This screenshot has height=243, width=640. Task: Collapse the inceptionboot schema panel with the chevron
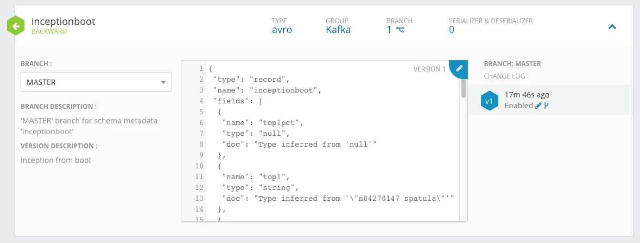click(x=612, y=27)
